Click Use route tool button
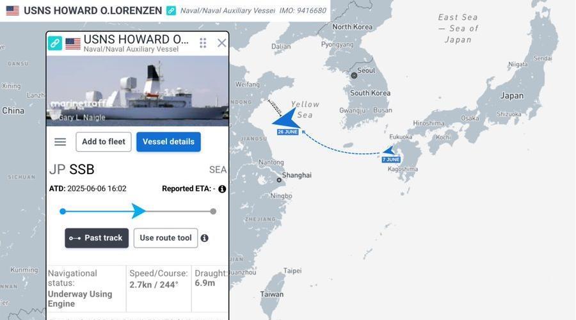Screen dimensions: 576x320 (x=166, y=238)
